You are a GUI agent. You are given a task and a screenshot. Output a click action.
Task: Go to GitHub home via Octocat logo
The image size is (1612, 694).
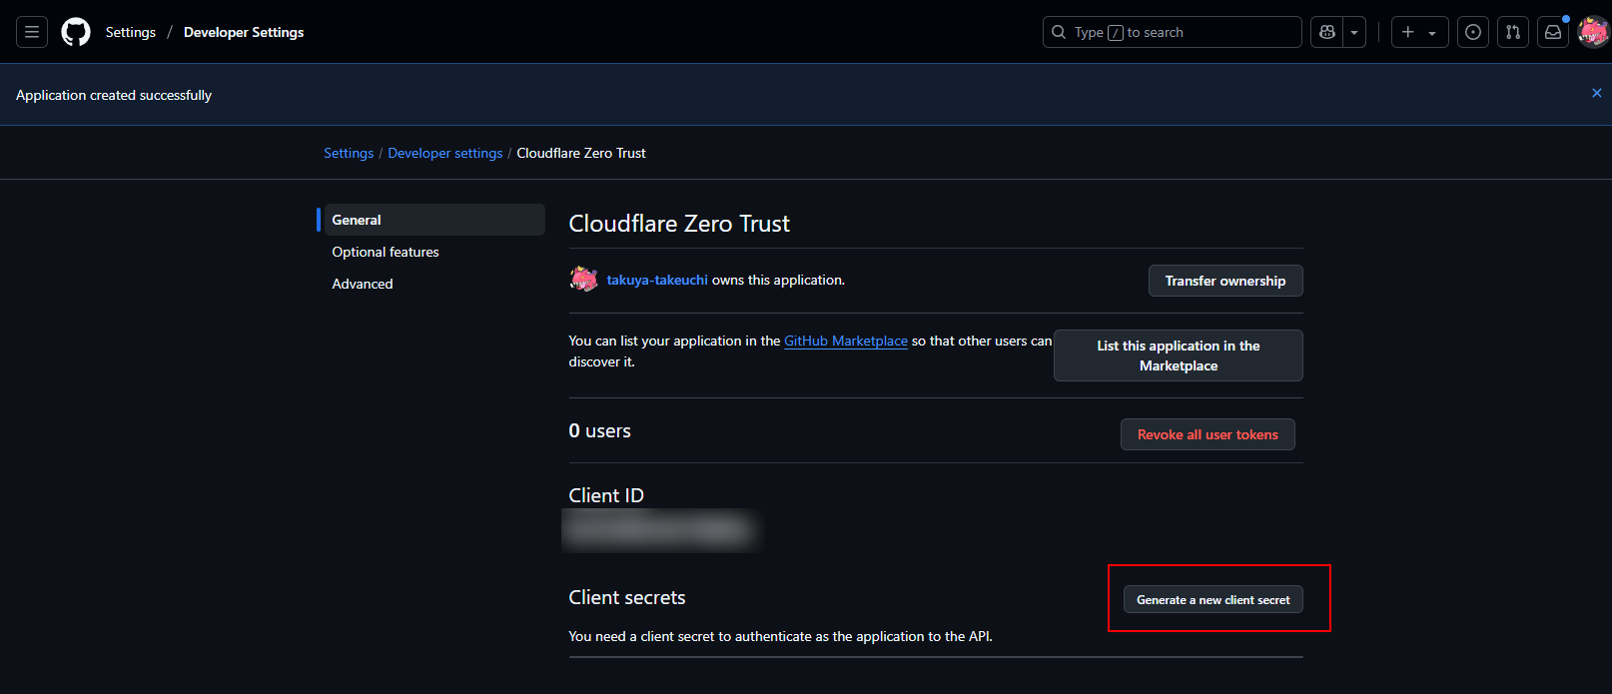pos(76,32)
